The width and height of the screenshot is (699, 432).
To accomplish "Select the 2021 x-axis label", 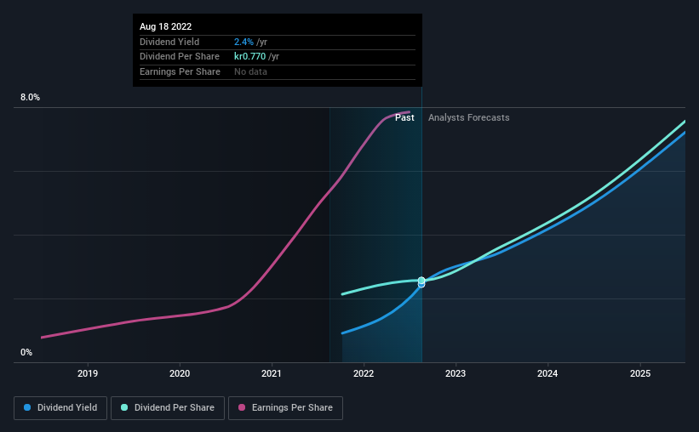I will pyautogui.click(x=272, y=373).
